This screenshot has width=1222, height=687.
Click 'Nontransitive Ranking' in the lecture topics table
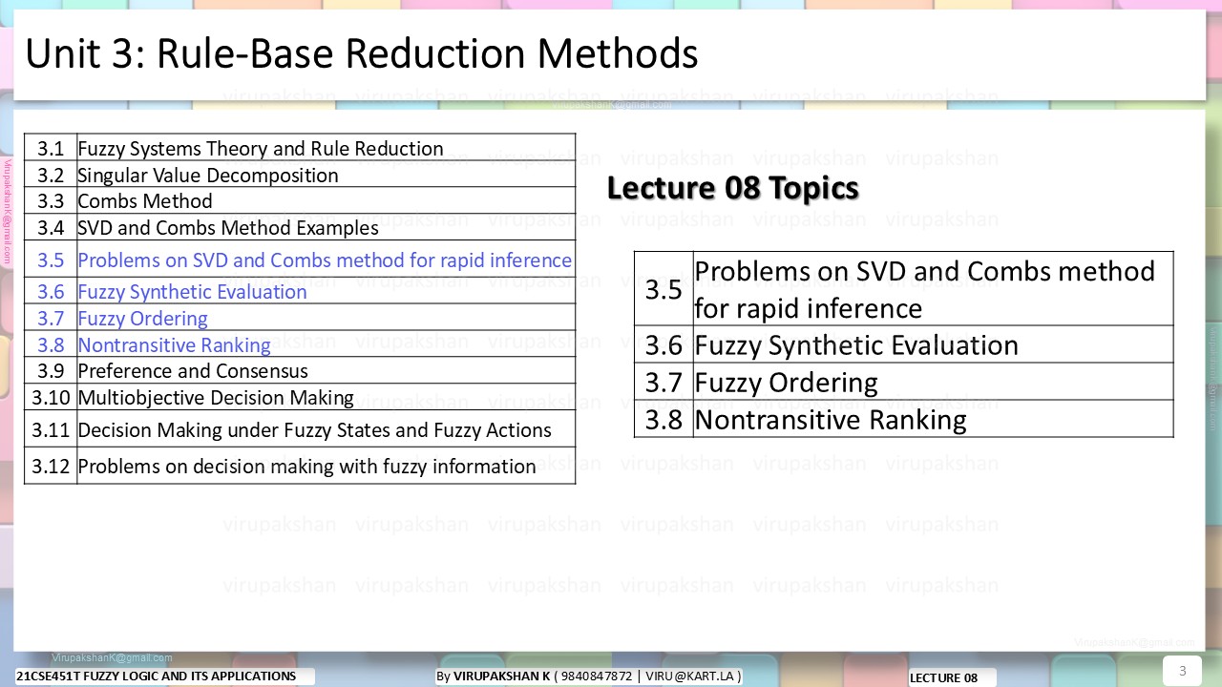coord(831,420)
